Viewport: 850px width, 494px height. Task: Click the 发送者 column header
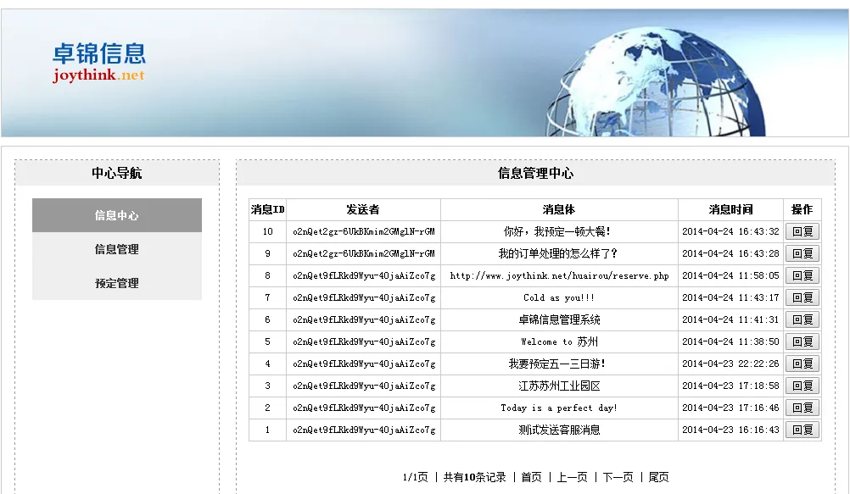(x=363, y=209)
